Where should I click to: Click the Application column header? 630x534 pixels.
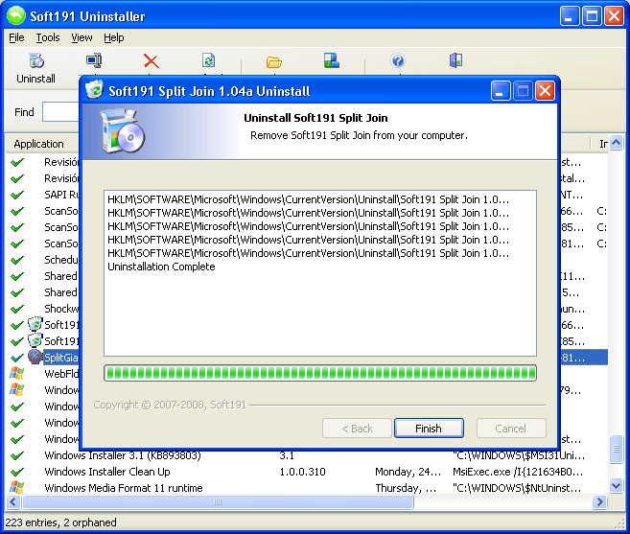(39, 144)
